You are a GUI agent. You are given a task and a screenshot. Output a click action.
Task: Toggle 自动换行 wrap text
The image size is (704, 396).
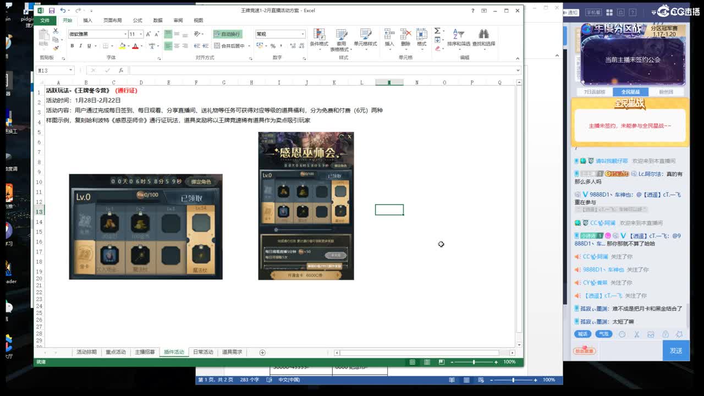(x=227, y=34)
